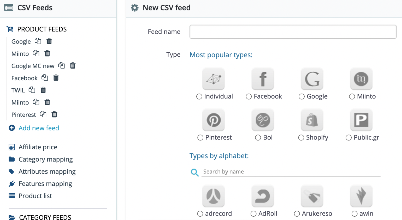Viewport: 402px width, 220px height.
Task: Pick the AdRoll radio button
Action: coord(253,214)
